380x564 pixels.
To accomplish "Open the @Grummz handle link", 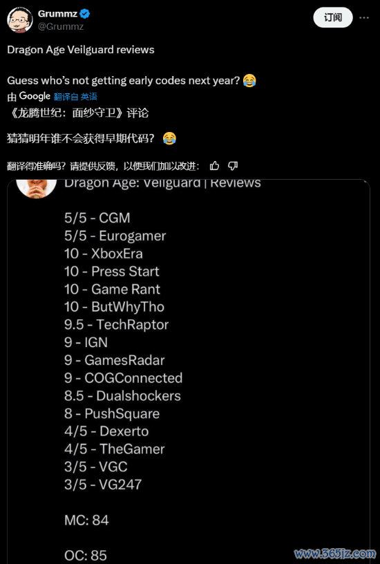I will [61, 27].
